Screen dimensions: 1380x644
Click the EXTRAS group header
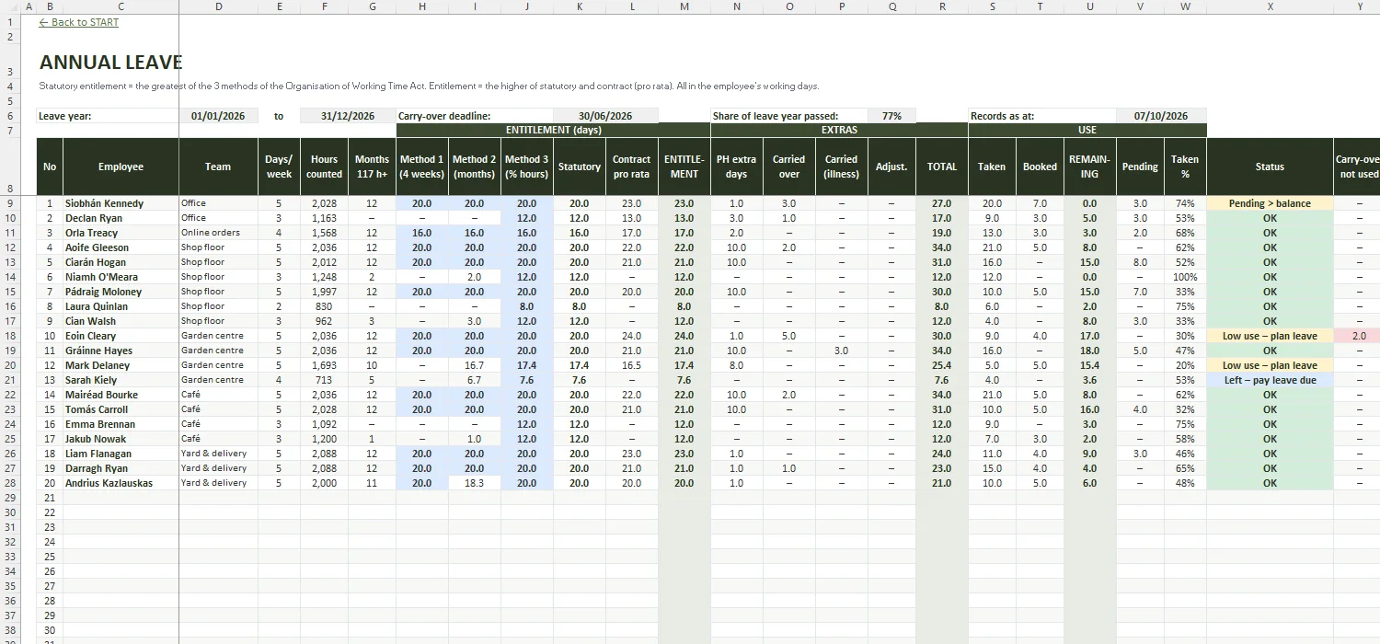pos(839,131)
